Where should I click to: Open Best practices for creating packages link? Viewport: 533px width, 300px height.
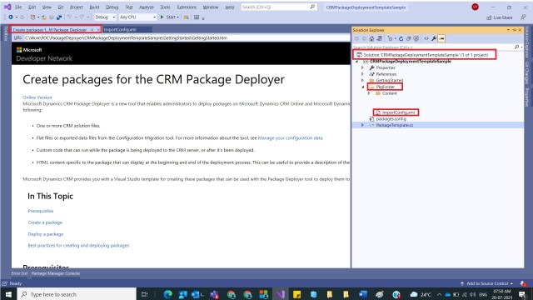[78, 245]
